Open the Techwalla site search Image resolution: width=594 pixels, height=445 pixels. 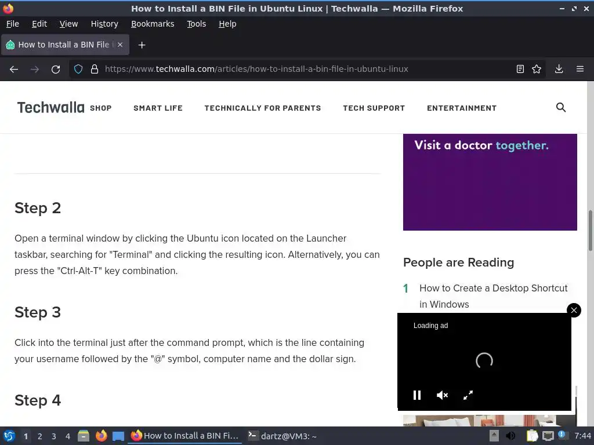point(561,107)
